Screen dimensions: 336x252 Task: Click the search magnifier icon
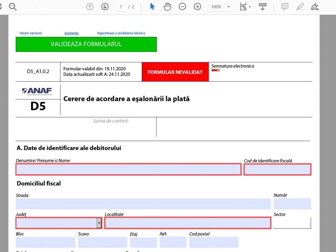click(13, 7)
